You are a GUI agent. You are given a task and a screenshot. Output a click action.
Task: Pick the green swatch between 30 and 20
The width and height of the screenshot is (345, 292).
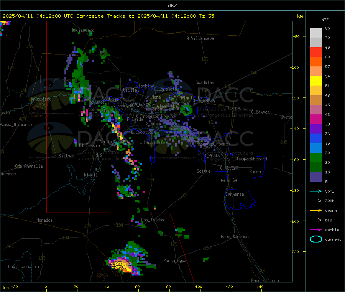click(316, 157)
